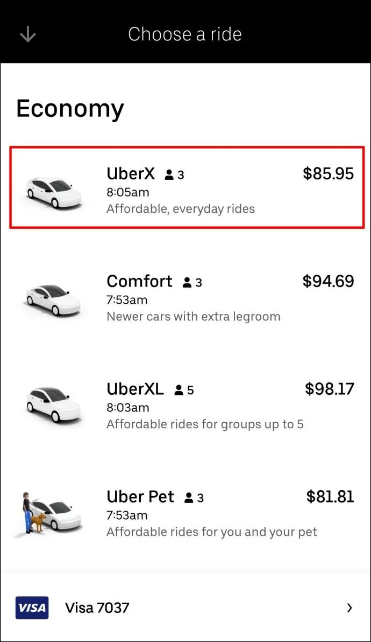Select the Uber Pet ride option
The height and width of the screenshot is (642, 371).
pyautogui.click(x=185, y=513)
